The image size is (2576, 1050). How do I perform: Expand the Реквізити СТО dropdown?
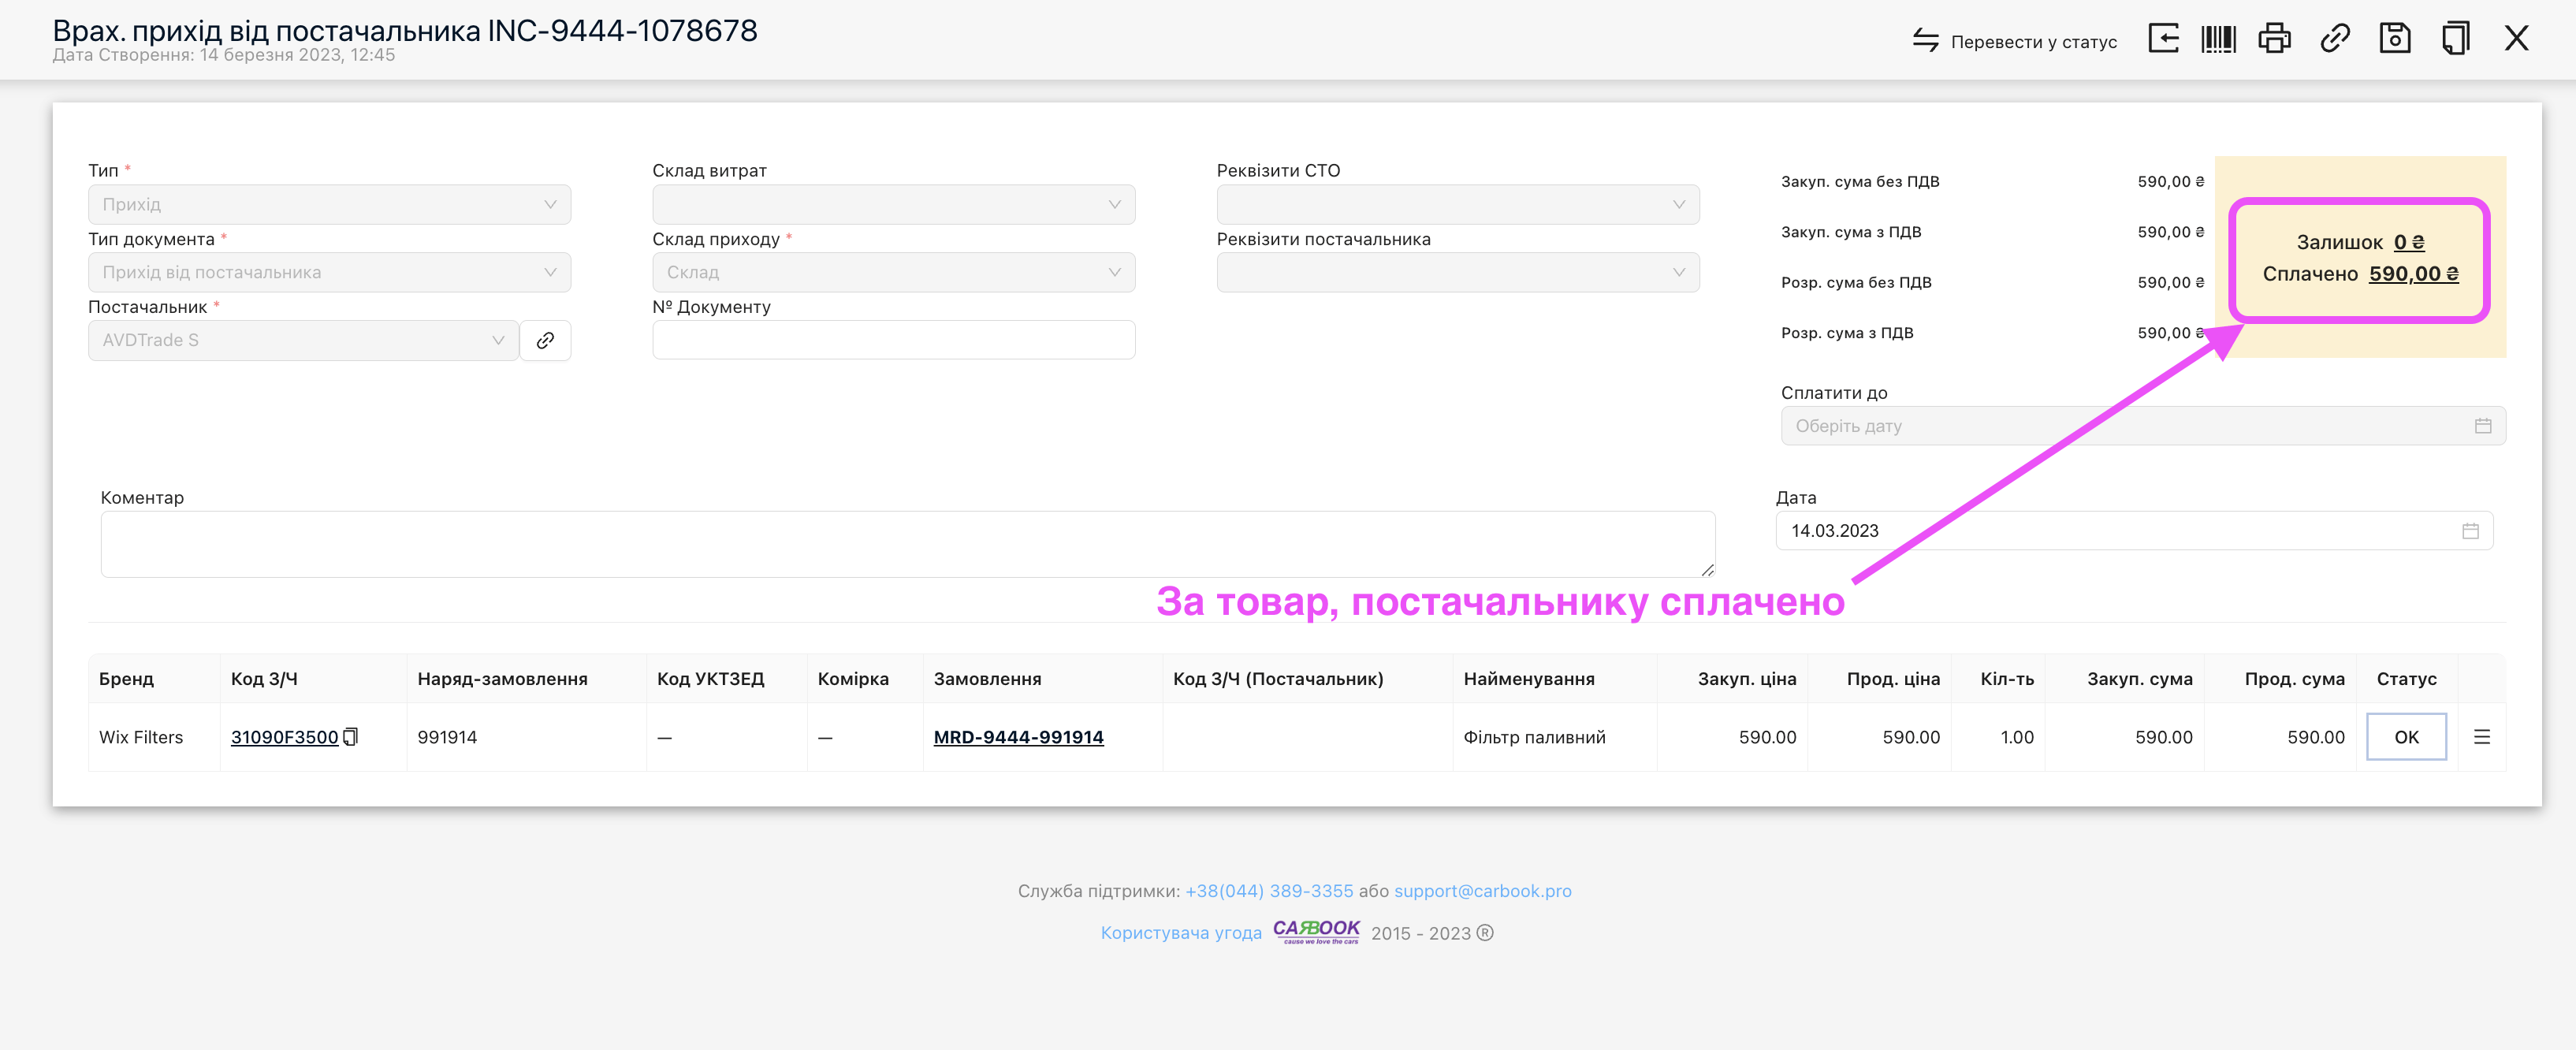coord(1457,204)
